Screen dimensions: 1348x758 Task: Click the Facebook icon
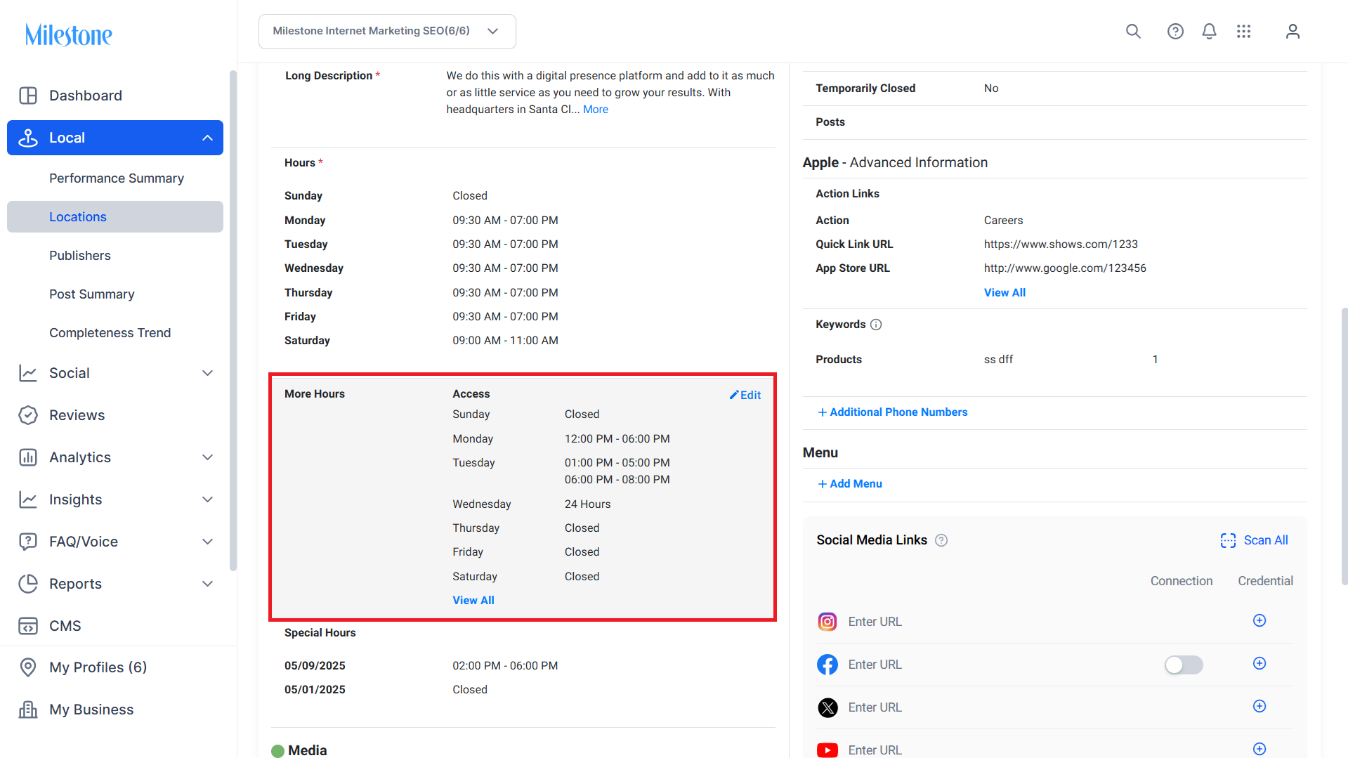pyautogui.click(x=827, y=665)
